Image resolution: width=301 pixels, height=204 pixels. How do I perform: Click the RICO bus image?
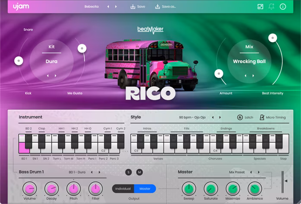tap(151, 65)
